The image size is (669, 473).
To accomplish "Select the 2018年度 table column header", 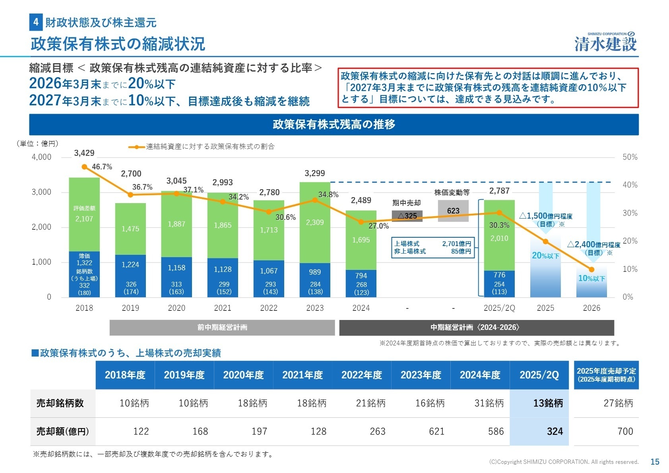I will [x=125, y=375].
